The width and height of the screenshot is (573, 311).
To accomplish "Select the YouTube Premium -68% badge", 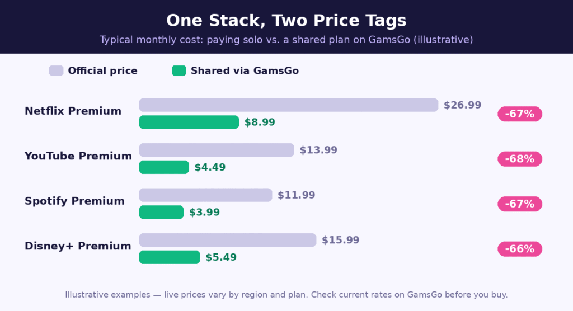I will pyautogui.click(x=520, y=159).
